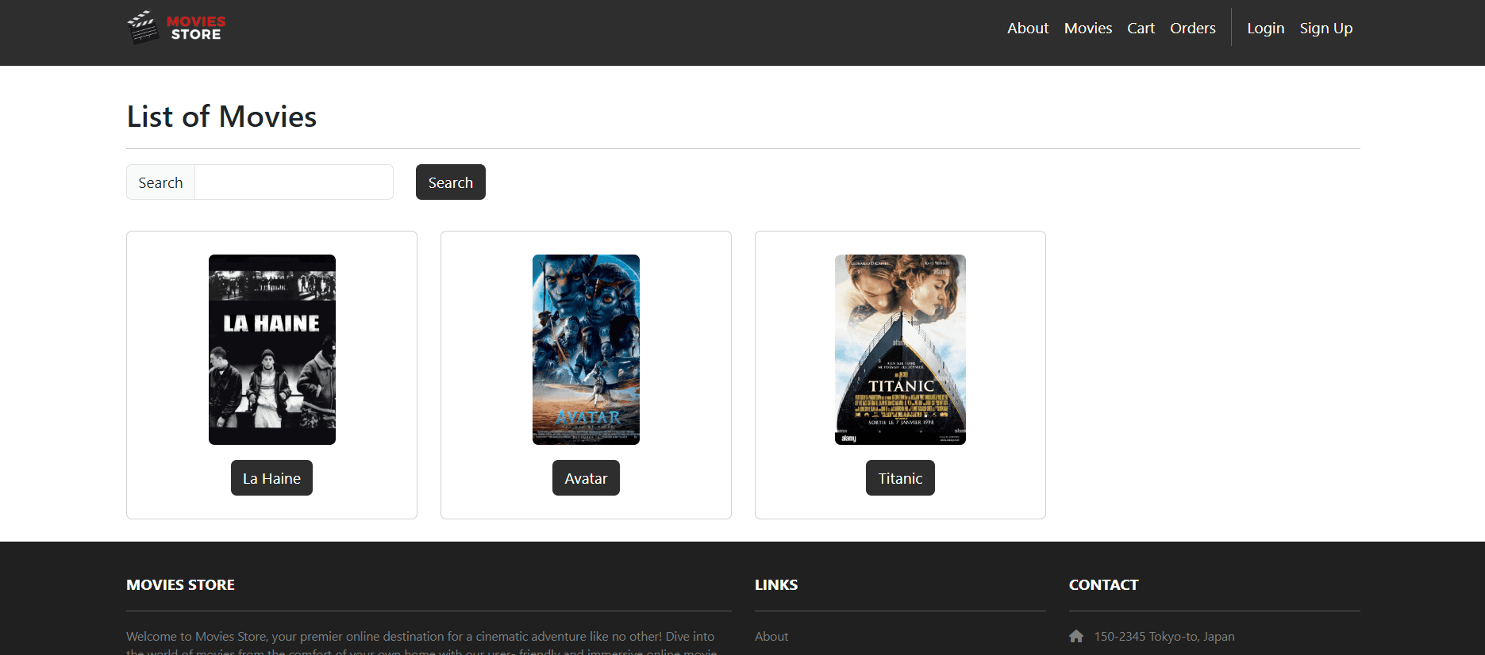Go to Movies in the navbar
This screenshot has width=1485, height=655.
click(1088, 28)
